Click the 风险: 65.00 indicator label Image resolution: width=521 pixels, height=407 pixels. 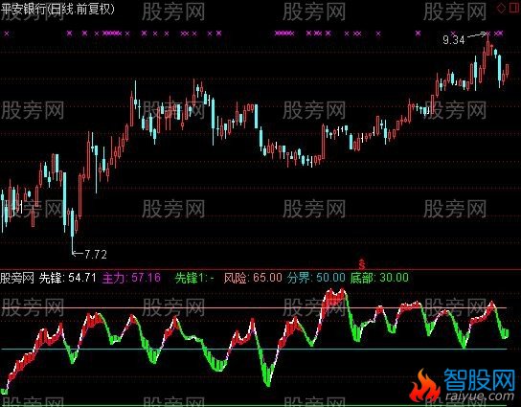tap(253, 278)
